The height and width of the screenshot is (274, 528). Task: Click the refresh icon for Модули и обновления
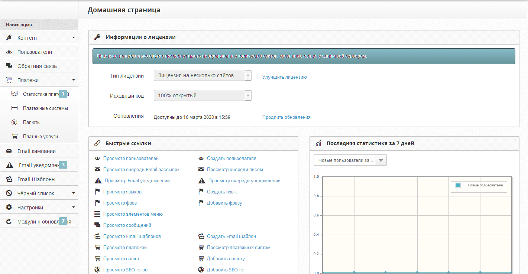(9, 222)
